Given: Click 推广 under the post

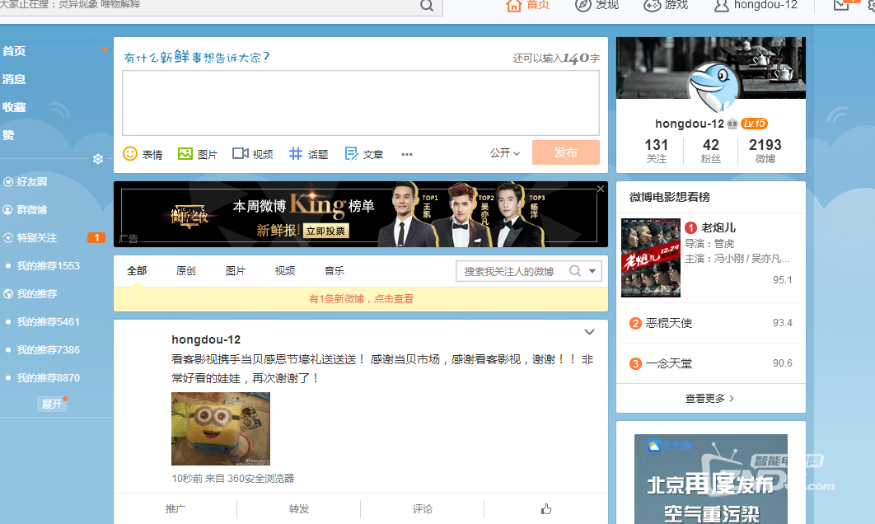Looking at the screenshot, I should pyautogui.click(x=175, y=509).
